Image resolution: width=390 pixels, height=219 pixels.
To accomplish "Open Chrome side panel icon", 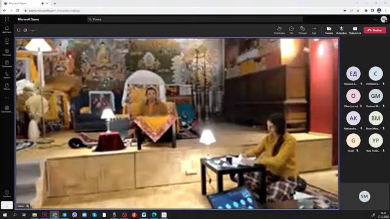I will click(x=372, y=11).
